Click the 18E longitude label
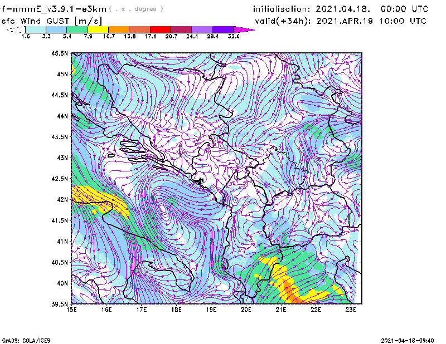Screen dimensions: 446x344 coord(176,309)
